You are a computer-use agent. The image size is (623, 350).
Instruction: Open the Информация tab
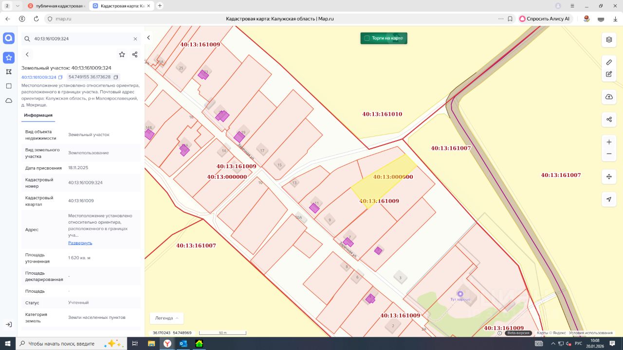[38, 115]
